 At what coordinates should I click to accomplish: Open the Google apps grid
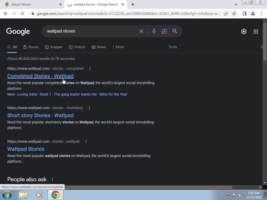coord(256,32)
